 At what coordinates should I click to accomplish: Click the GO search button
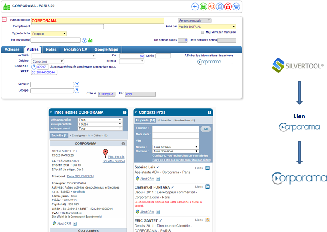(206, 129)
